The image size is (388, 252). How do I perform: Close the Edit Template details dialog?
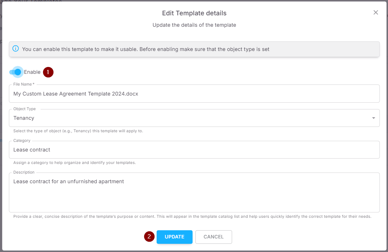point(376,12)
